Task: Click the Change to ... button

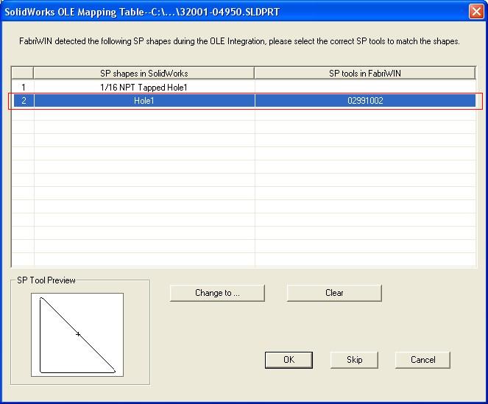Action: (217, 293)
